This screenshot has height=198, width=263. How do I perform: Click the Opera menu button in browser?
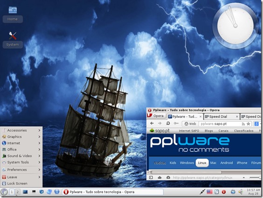click(x=156, y=116)
